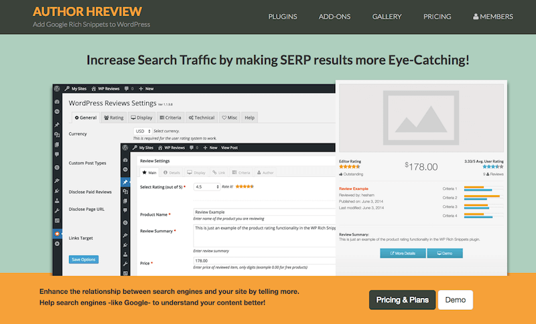Open the Misc tab
Screen dimensions: 536x324
click(229, 117)
